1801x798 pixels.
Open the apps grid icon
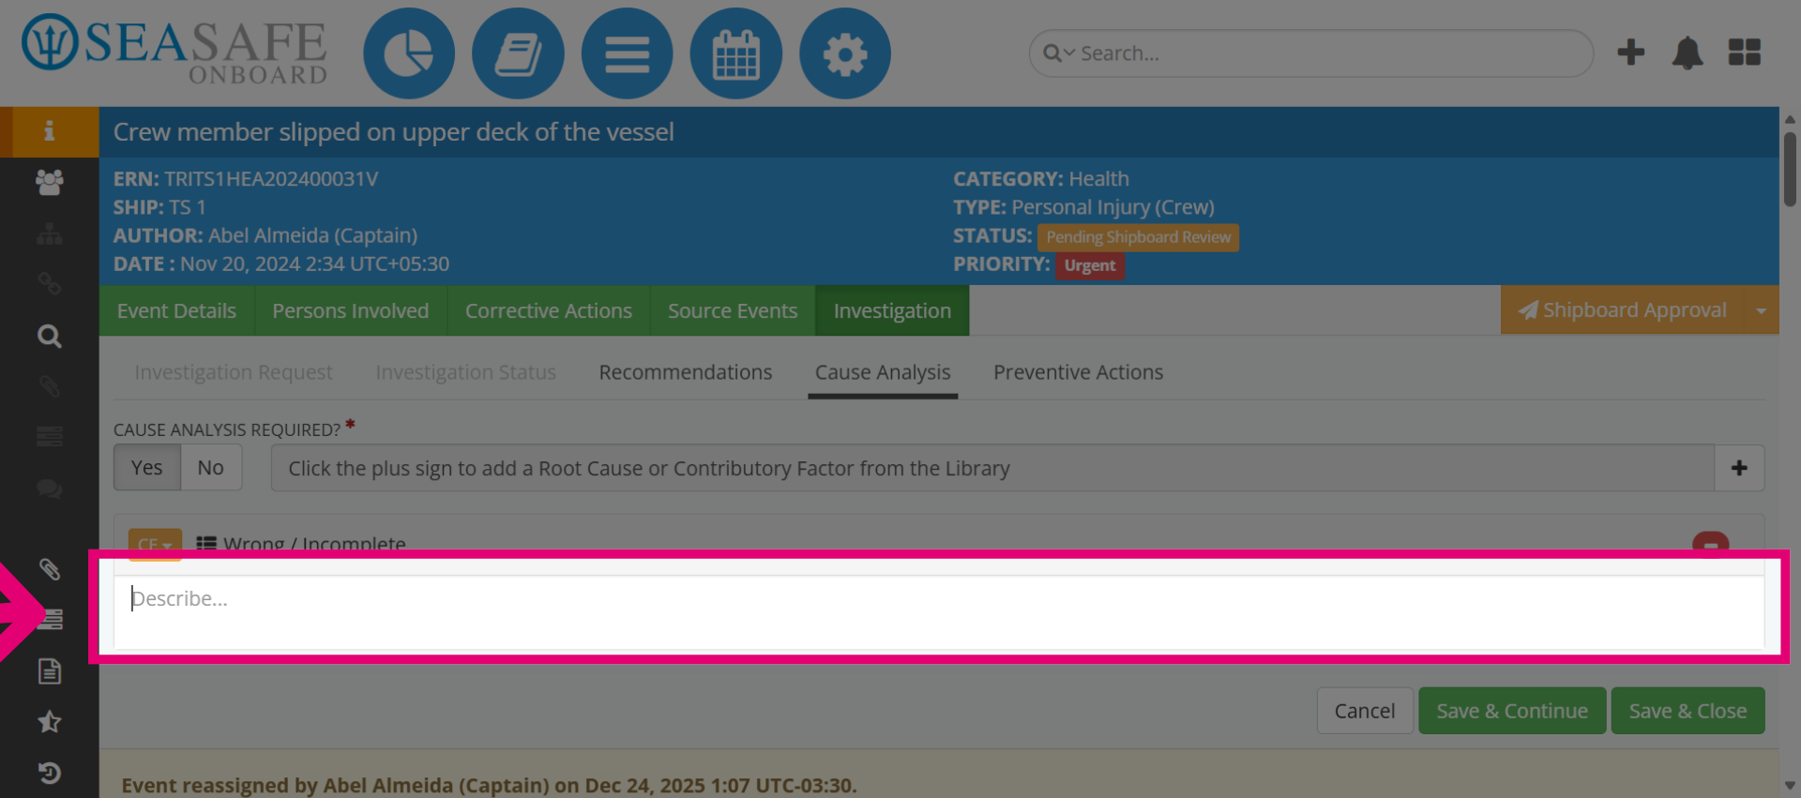pos(1745,53)
